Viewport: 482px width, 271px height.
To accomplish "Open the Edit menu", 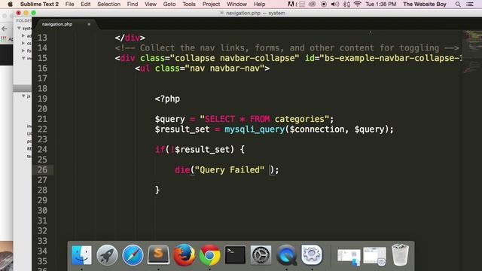I will pyautogui.click(x=85, y=4).
